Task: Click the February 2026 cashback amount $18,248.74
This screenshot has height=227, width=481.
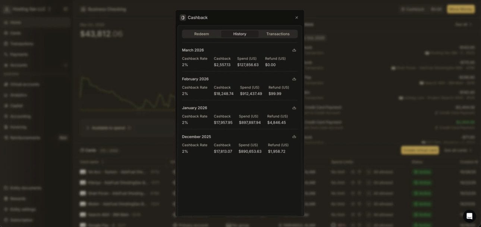Action: pyautogui.click(x=223, y=94)
